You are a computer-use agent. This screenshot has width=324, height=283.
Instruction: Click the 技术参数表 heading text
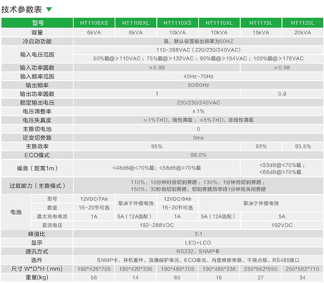pos(22,10)
